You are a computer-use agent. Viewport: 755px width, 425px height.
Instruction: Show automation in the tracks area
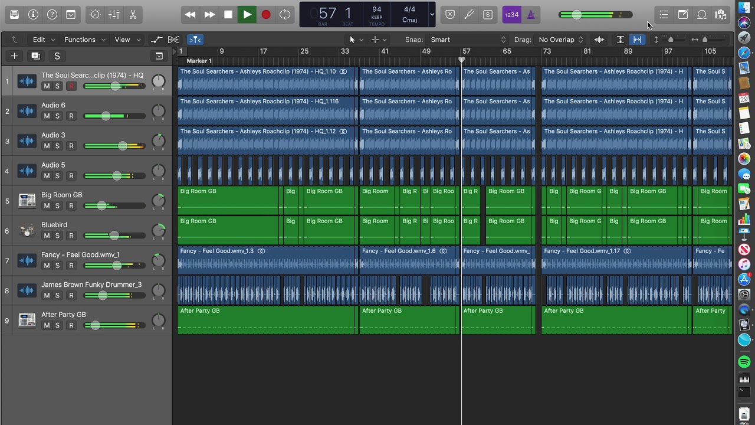point(156,40)
